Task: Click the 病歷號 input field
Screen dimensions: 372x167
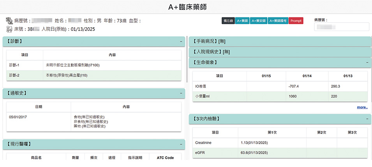Action: click(342, 27)
